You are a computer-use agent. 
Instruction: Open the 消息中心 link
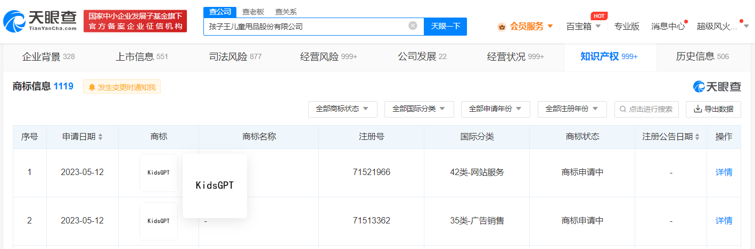tap(668, 26)
